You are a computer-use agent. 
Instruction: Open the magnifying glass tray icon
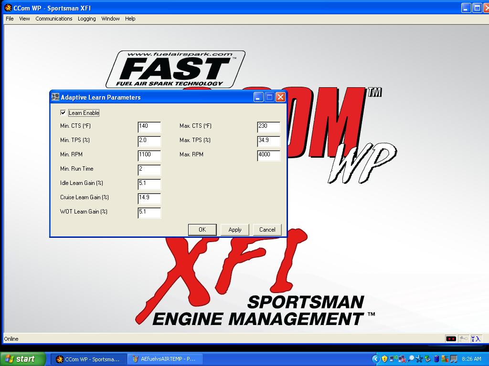411,359
